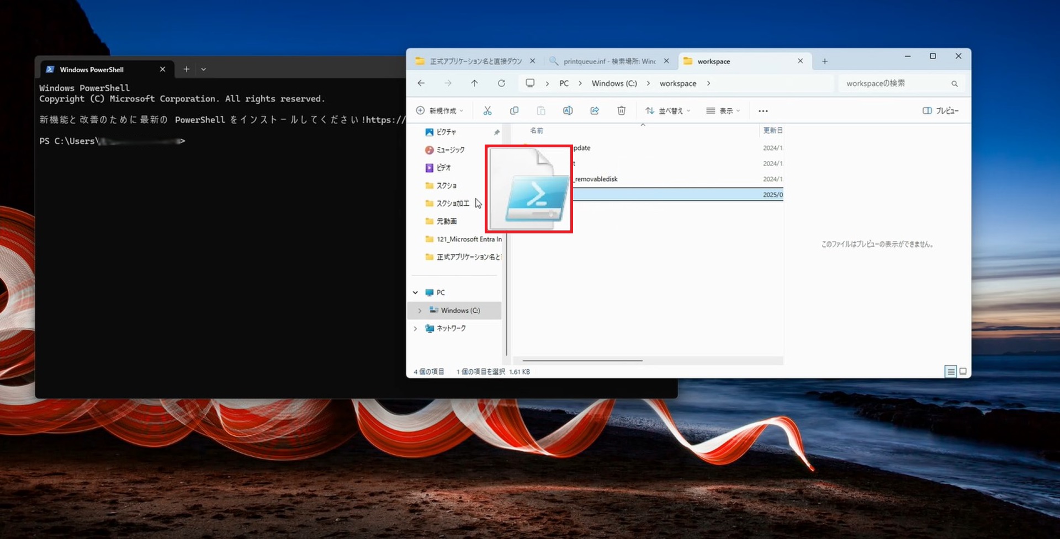Click the pin icon next to ピクチャ

click(x=496, y=132)
